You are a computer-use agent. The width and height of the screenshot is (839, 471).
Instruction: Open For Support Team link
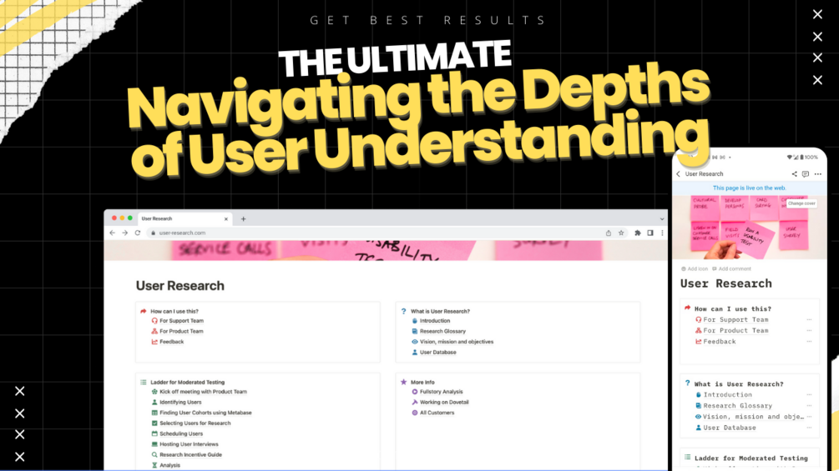(x=181, y=321)
